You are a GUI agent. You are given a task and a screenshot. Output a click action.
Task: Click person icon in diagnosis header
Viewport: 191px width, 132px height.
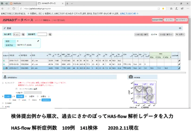coord(5,77)
